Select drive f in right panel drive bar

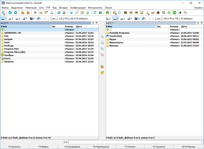click(x=130, y=19)
